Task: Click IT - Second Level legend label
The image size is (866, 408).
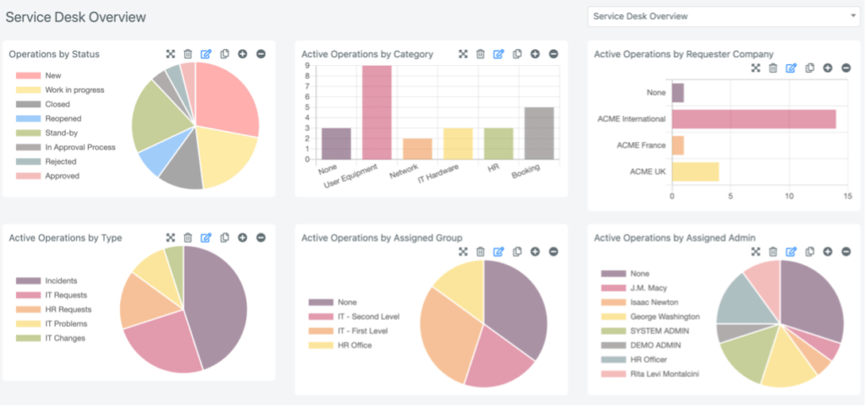Action: tap(369, 317)
